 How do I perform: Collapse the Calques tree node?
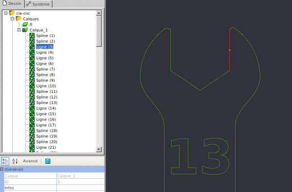point(12,18)
